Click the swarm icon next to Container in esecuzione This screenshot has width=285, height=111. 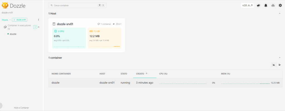(x=35, y=27)
